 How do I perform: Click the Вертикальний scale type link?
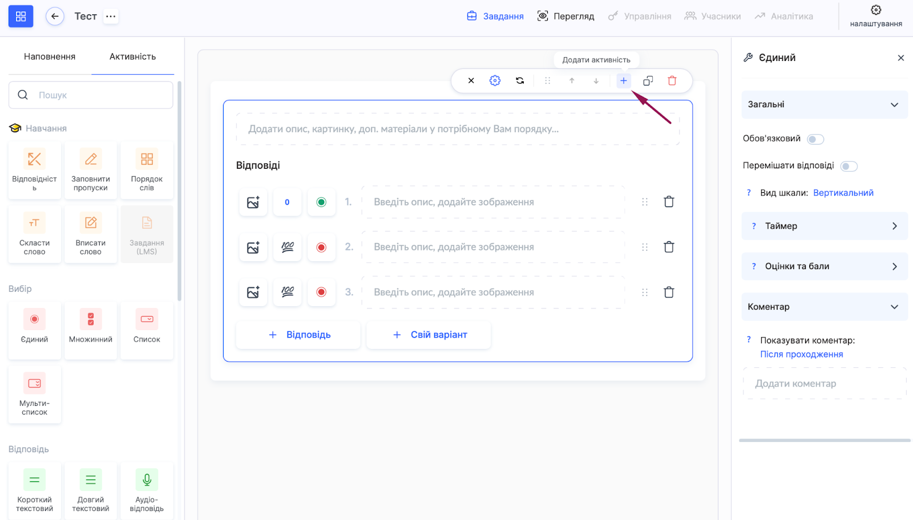coord(843,193)
